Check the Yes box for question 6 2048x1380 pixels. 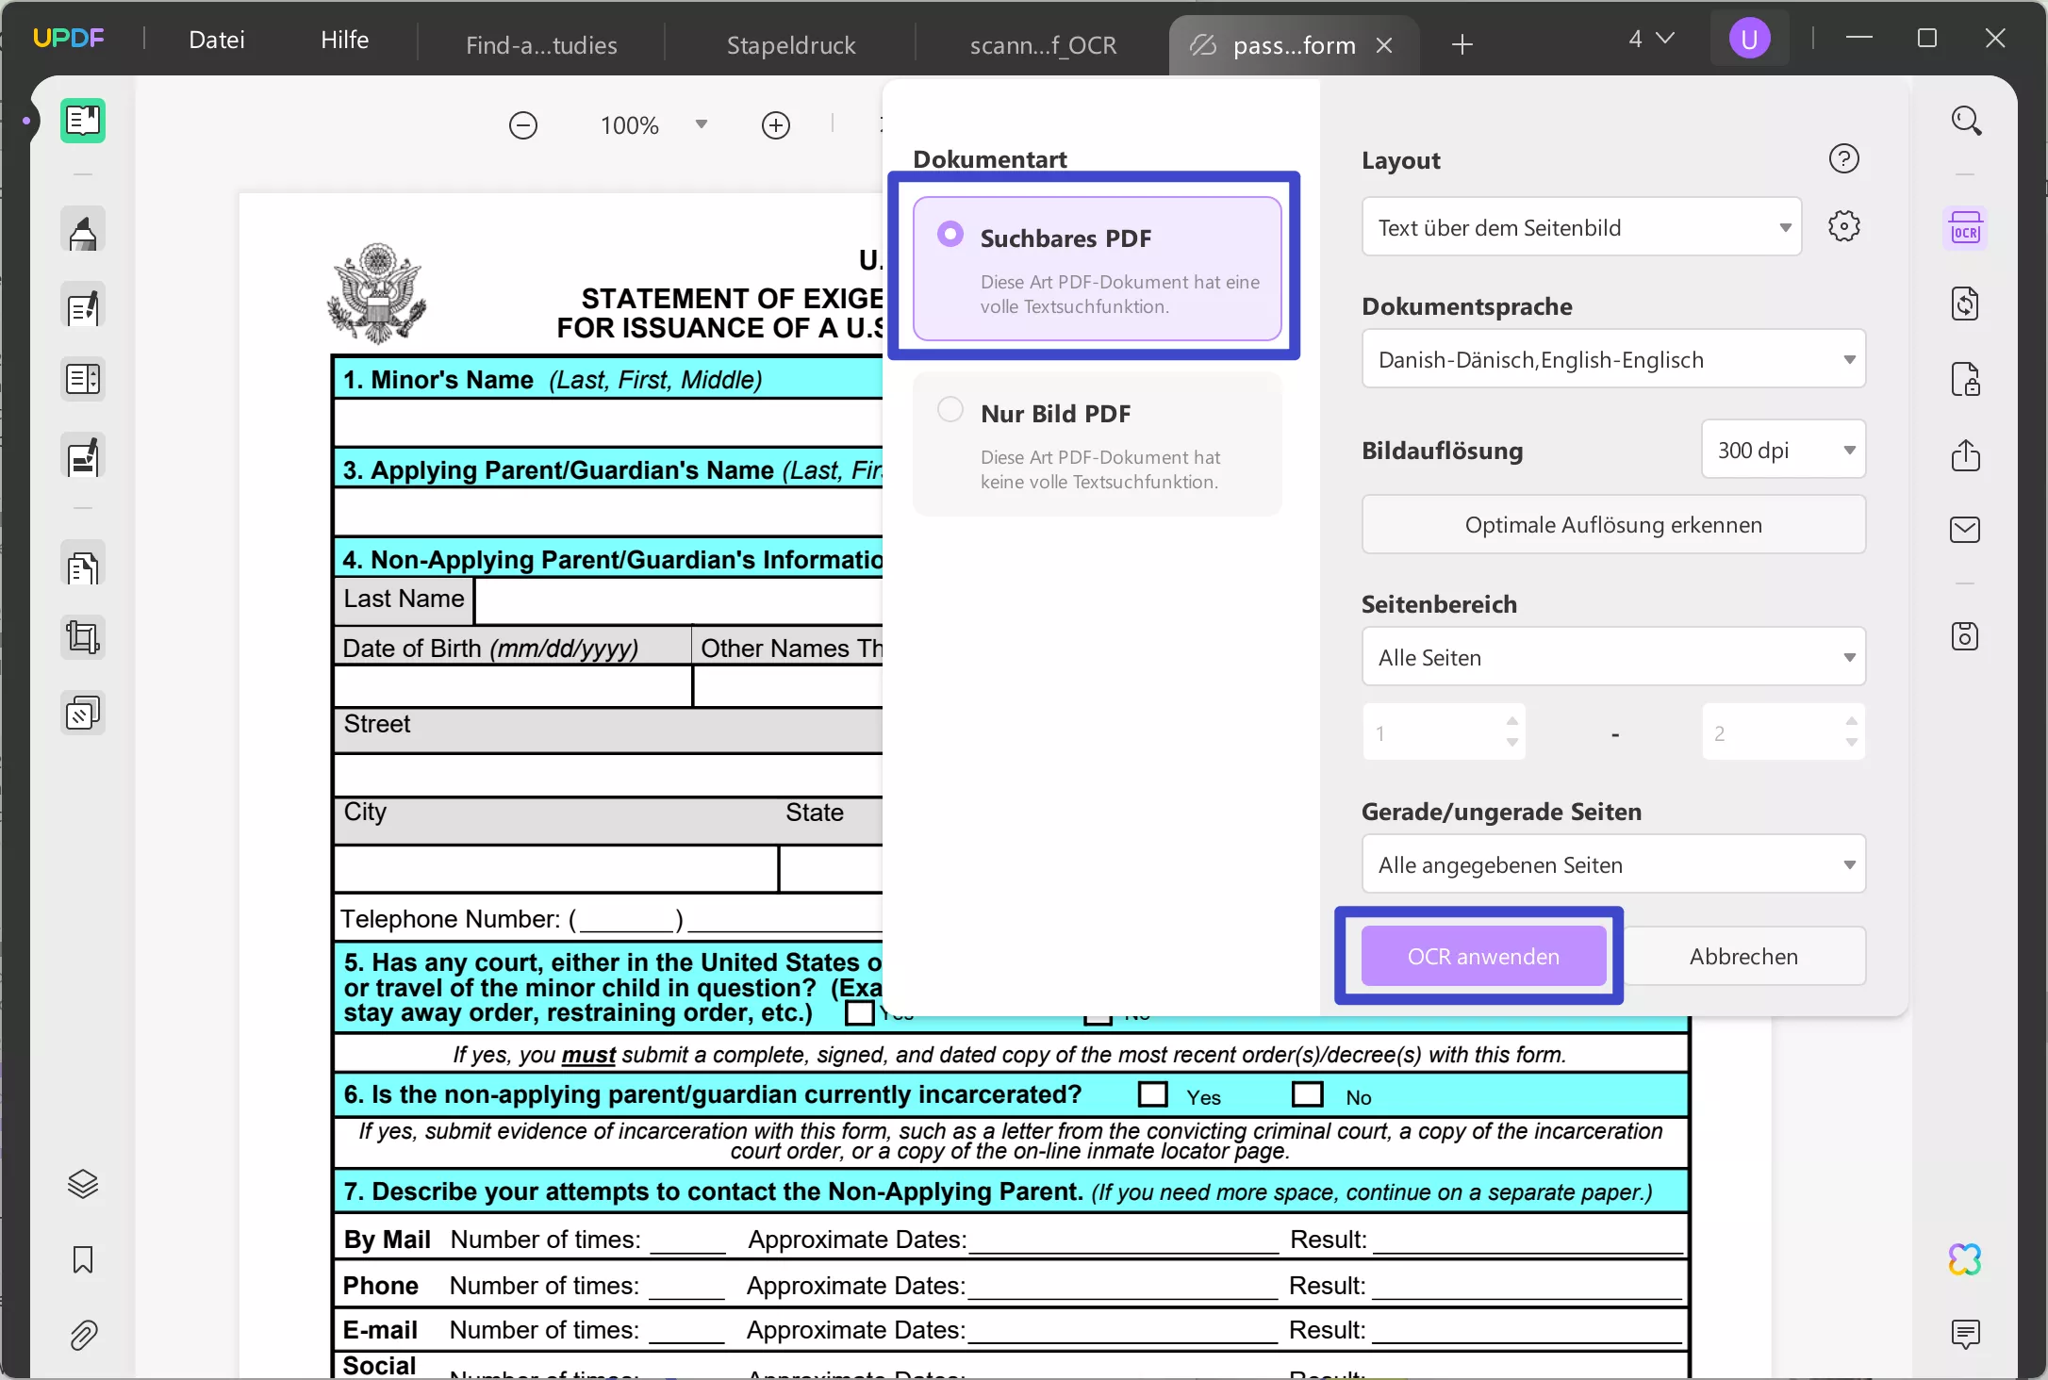1152,1094
